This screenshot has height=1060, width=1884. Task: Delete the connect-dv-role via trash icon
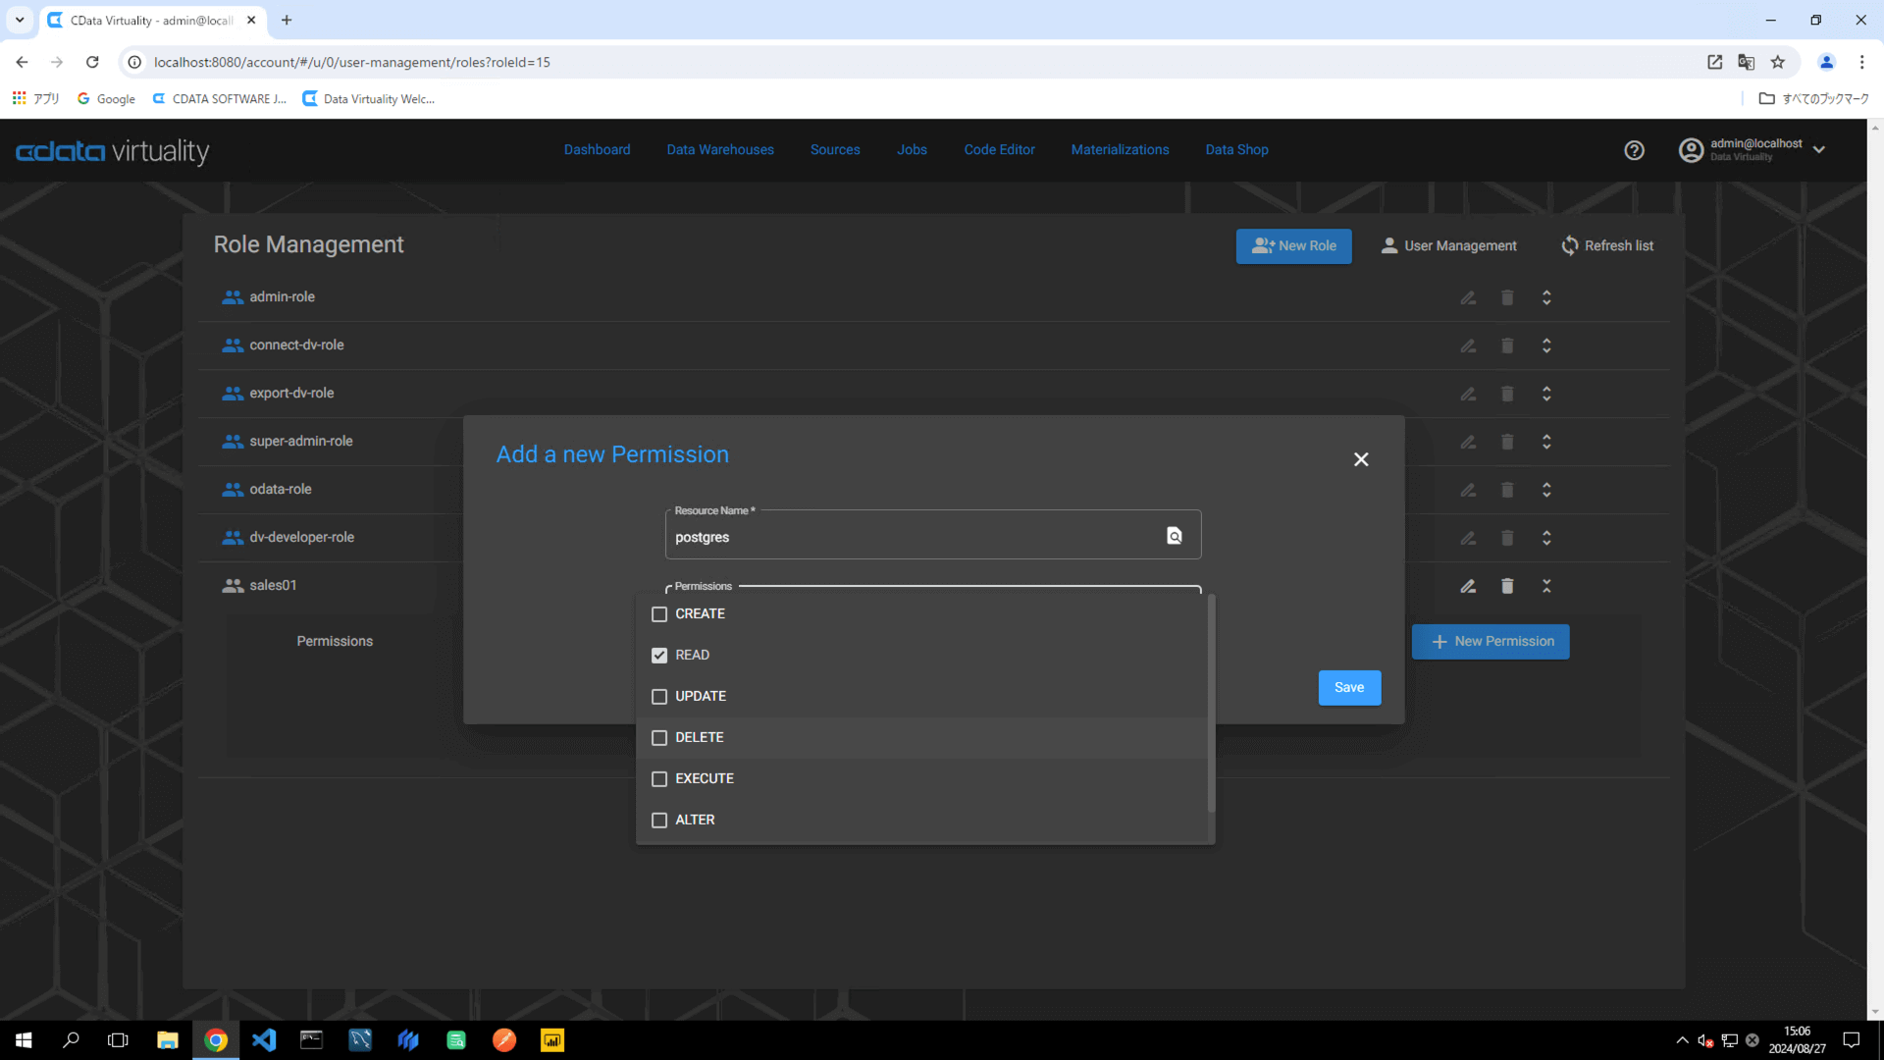[x=1507, y=345]
